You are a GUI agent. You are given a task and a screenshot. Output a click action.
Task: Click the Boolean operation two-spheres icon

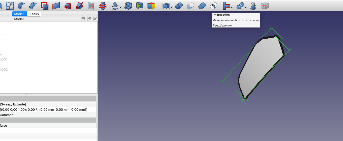pyautogui.click(x=179, y=6)
